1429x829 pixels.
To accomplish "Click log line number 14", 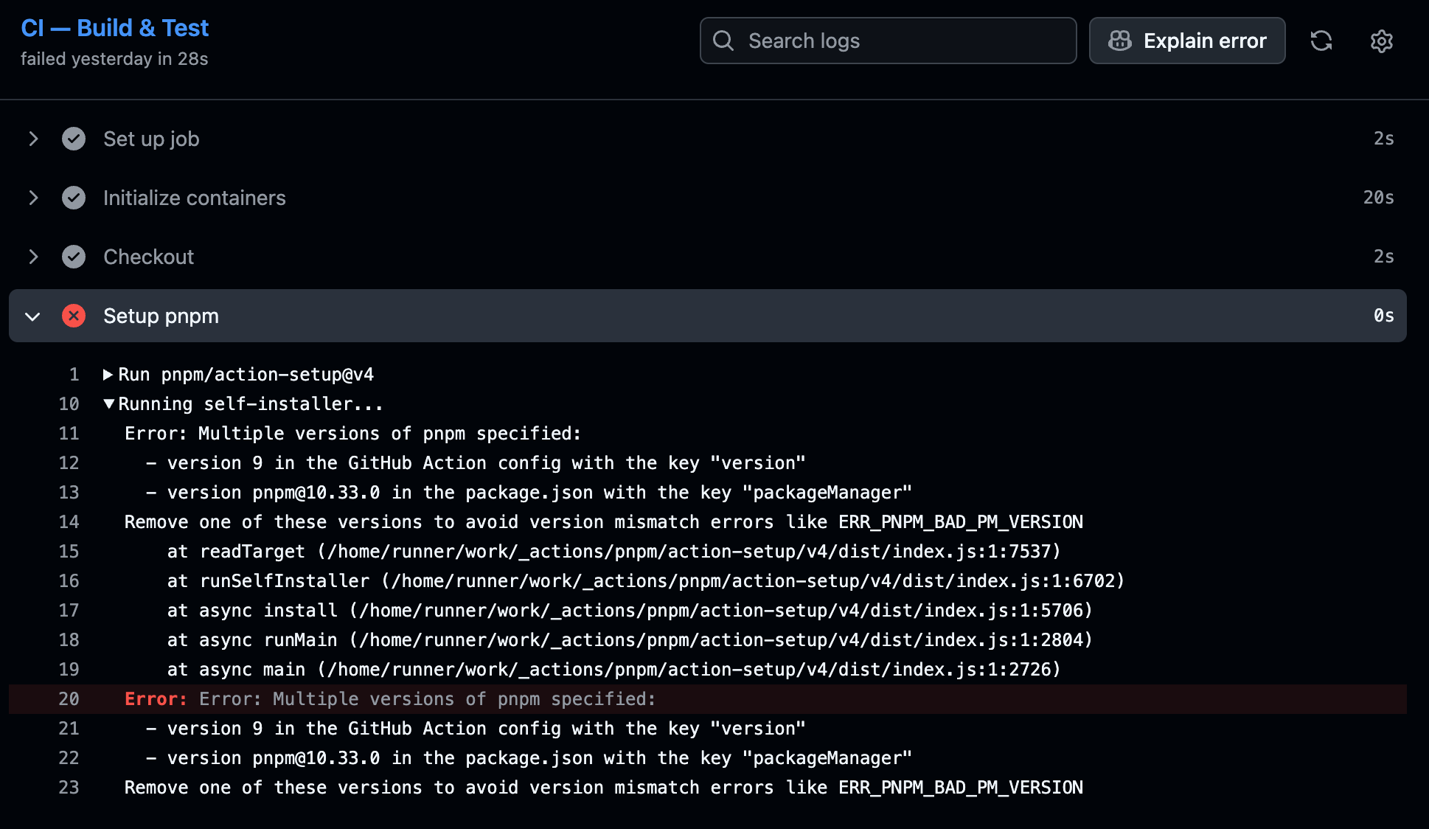I will click(x=69, y=522).
